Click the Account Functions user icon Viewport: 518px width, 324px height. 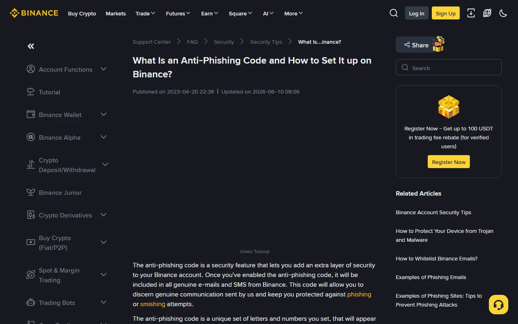pyautogui.click(x=31, y=69)
